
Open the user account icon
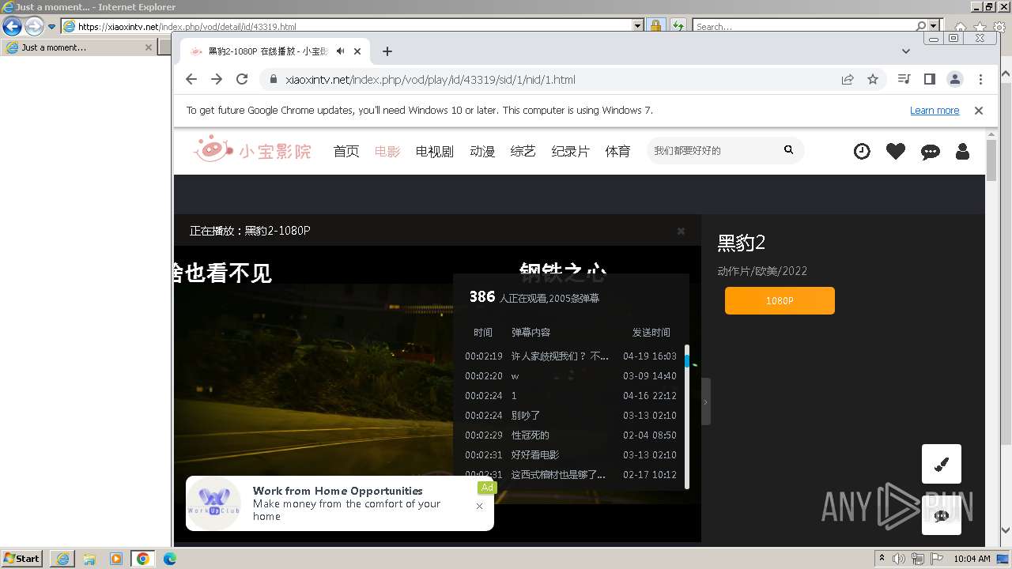coord(962,151)
